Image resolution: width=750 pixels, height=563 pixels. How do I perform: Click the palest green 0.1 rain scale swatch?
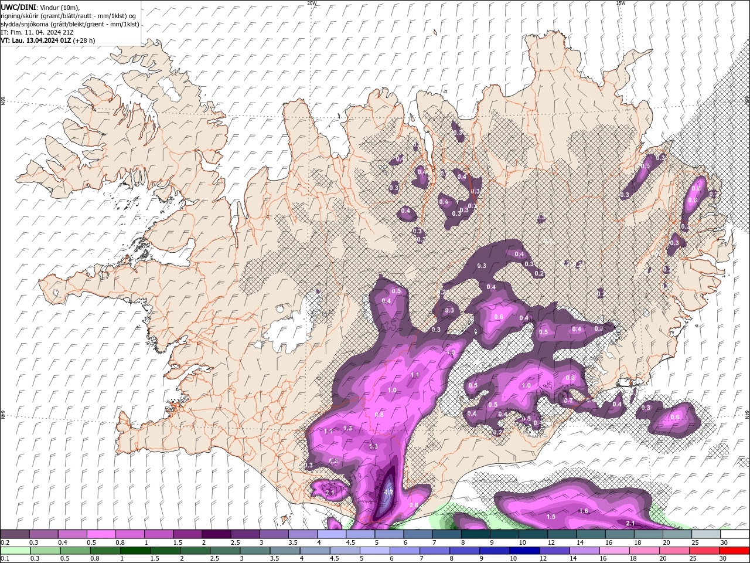pyautogui.click(x=15, y=551)
